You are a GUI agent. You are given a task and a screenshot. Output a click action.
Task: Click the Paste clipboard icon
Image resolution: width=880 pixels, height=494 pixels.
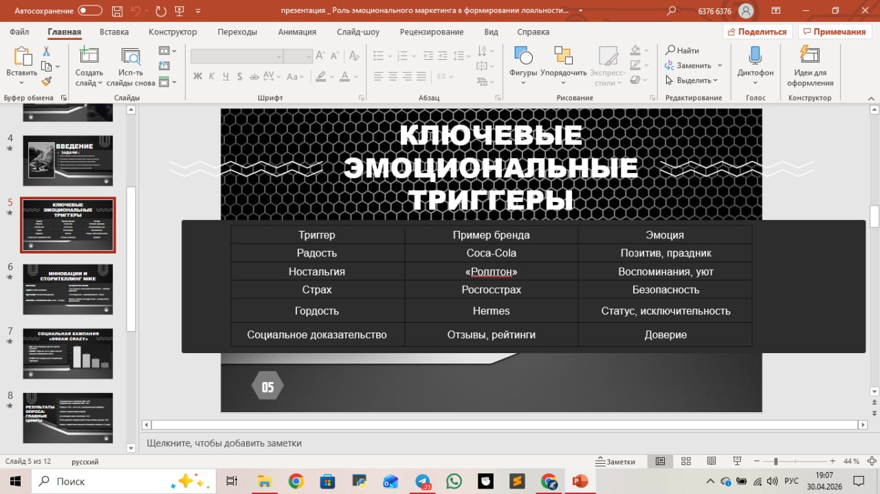[22, 56]
